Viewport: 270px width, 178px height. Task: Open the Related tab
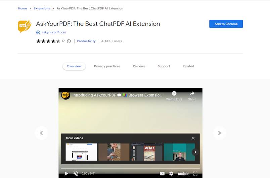[x=188, y=66]
